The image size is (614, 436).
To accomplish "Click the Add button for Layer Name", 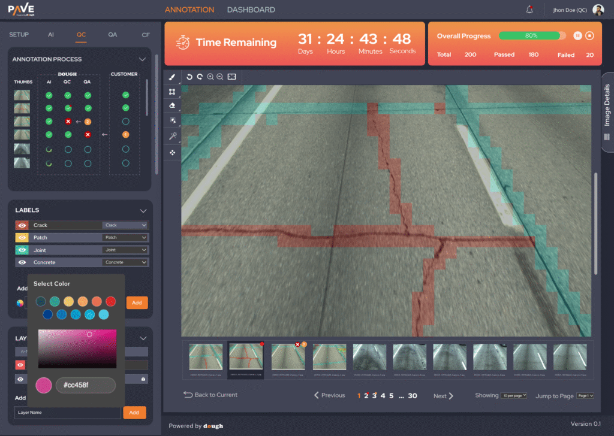I will pyautogui.click(x=134, y=413).
